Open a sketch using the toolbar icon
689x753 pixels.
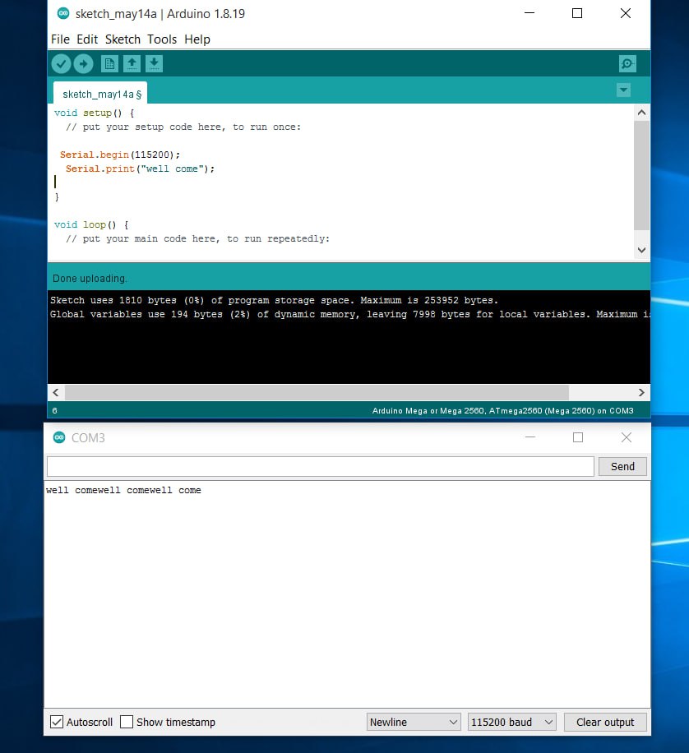tap(132, 63)
